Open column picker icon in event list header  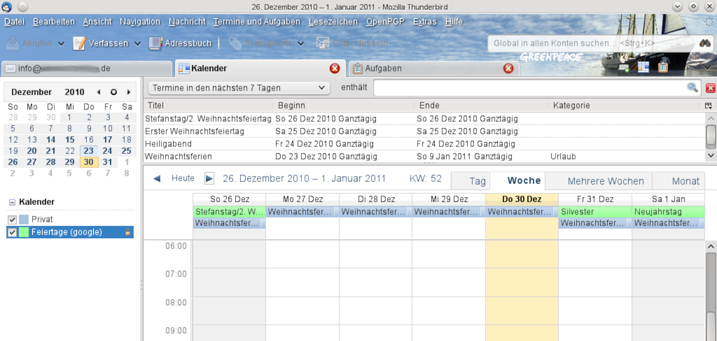pos(708,105)
